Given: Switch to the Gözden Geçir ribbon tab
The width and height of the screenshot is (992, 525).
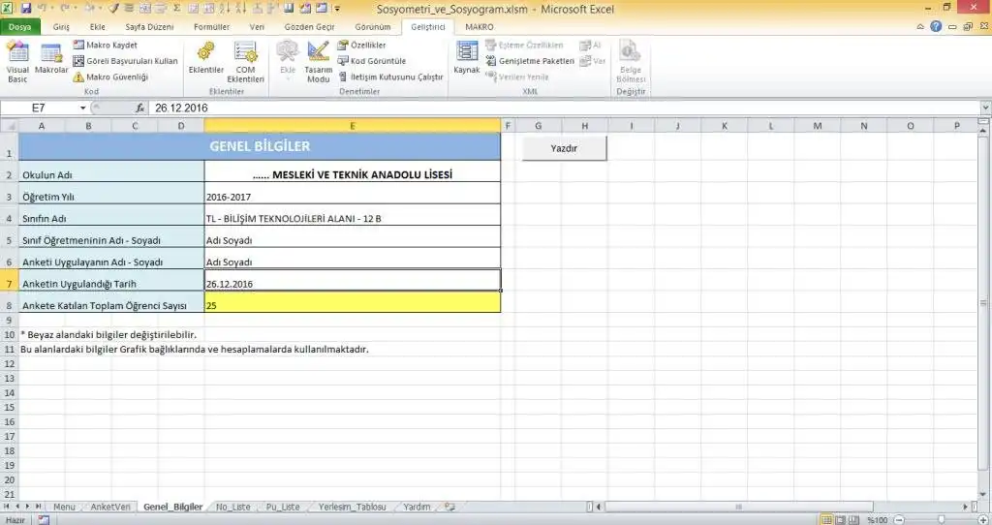Looking at the screenshot, I should [x=309, y=26].
